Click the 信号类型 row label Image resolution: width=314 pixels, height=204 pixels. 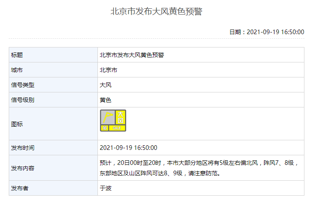point(23,85)
